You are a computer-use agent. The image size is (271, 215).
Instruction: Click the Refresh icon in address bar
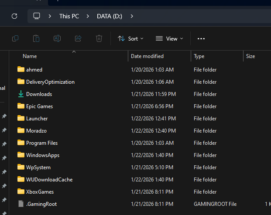(14, 16)
